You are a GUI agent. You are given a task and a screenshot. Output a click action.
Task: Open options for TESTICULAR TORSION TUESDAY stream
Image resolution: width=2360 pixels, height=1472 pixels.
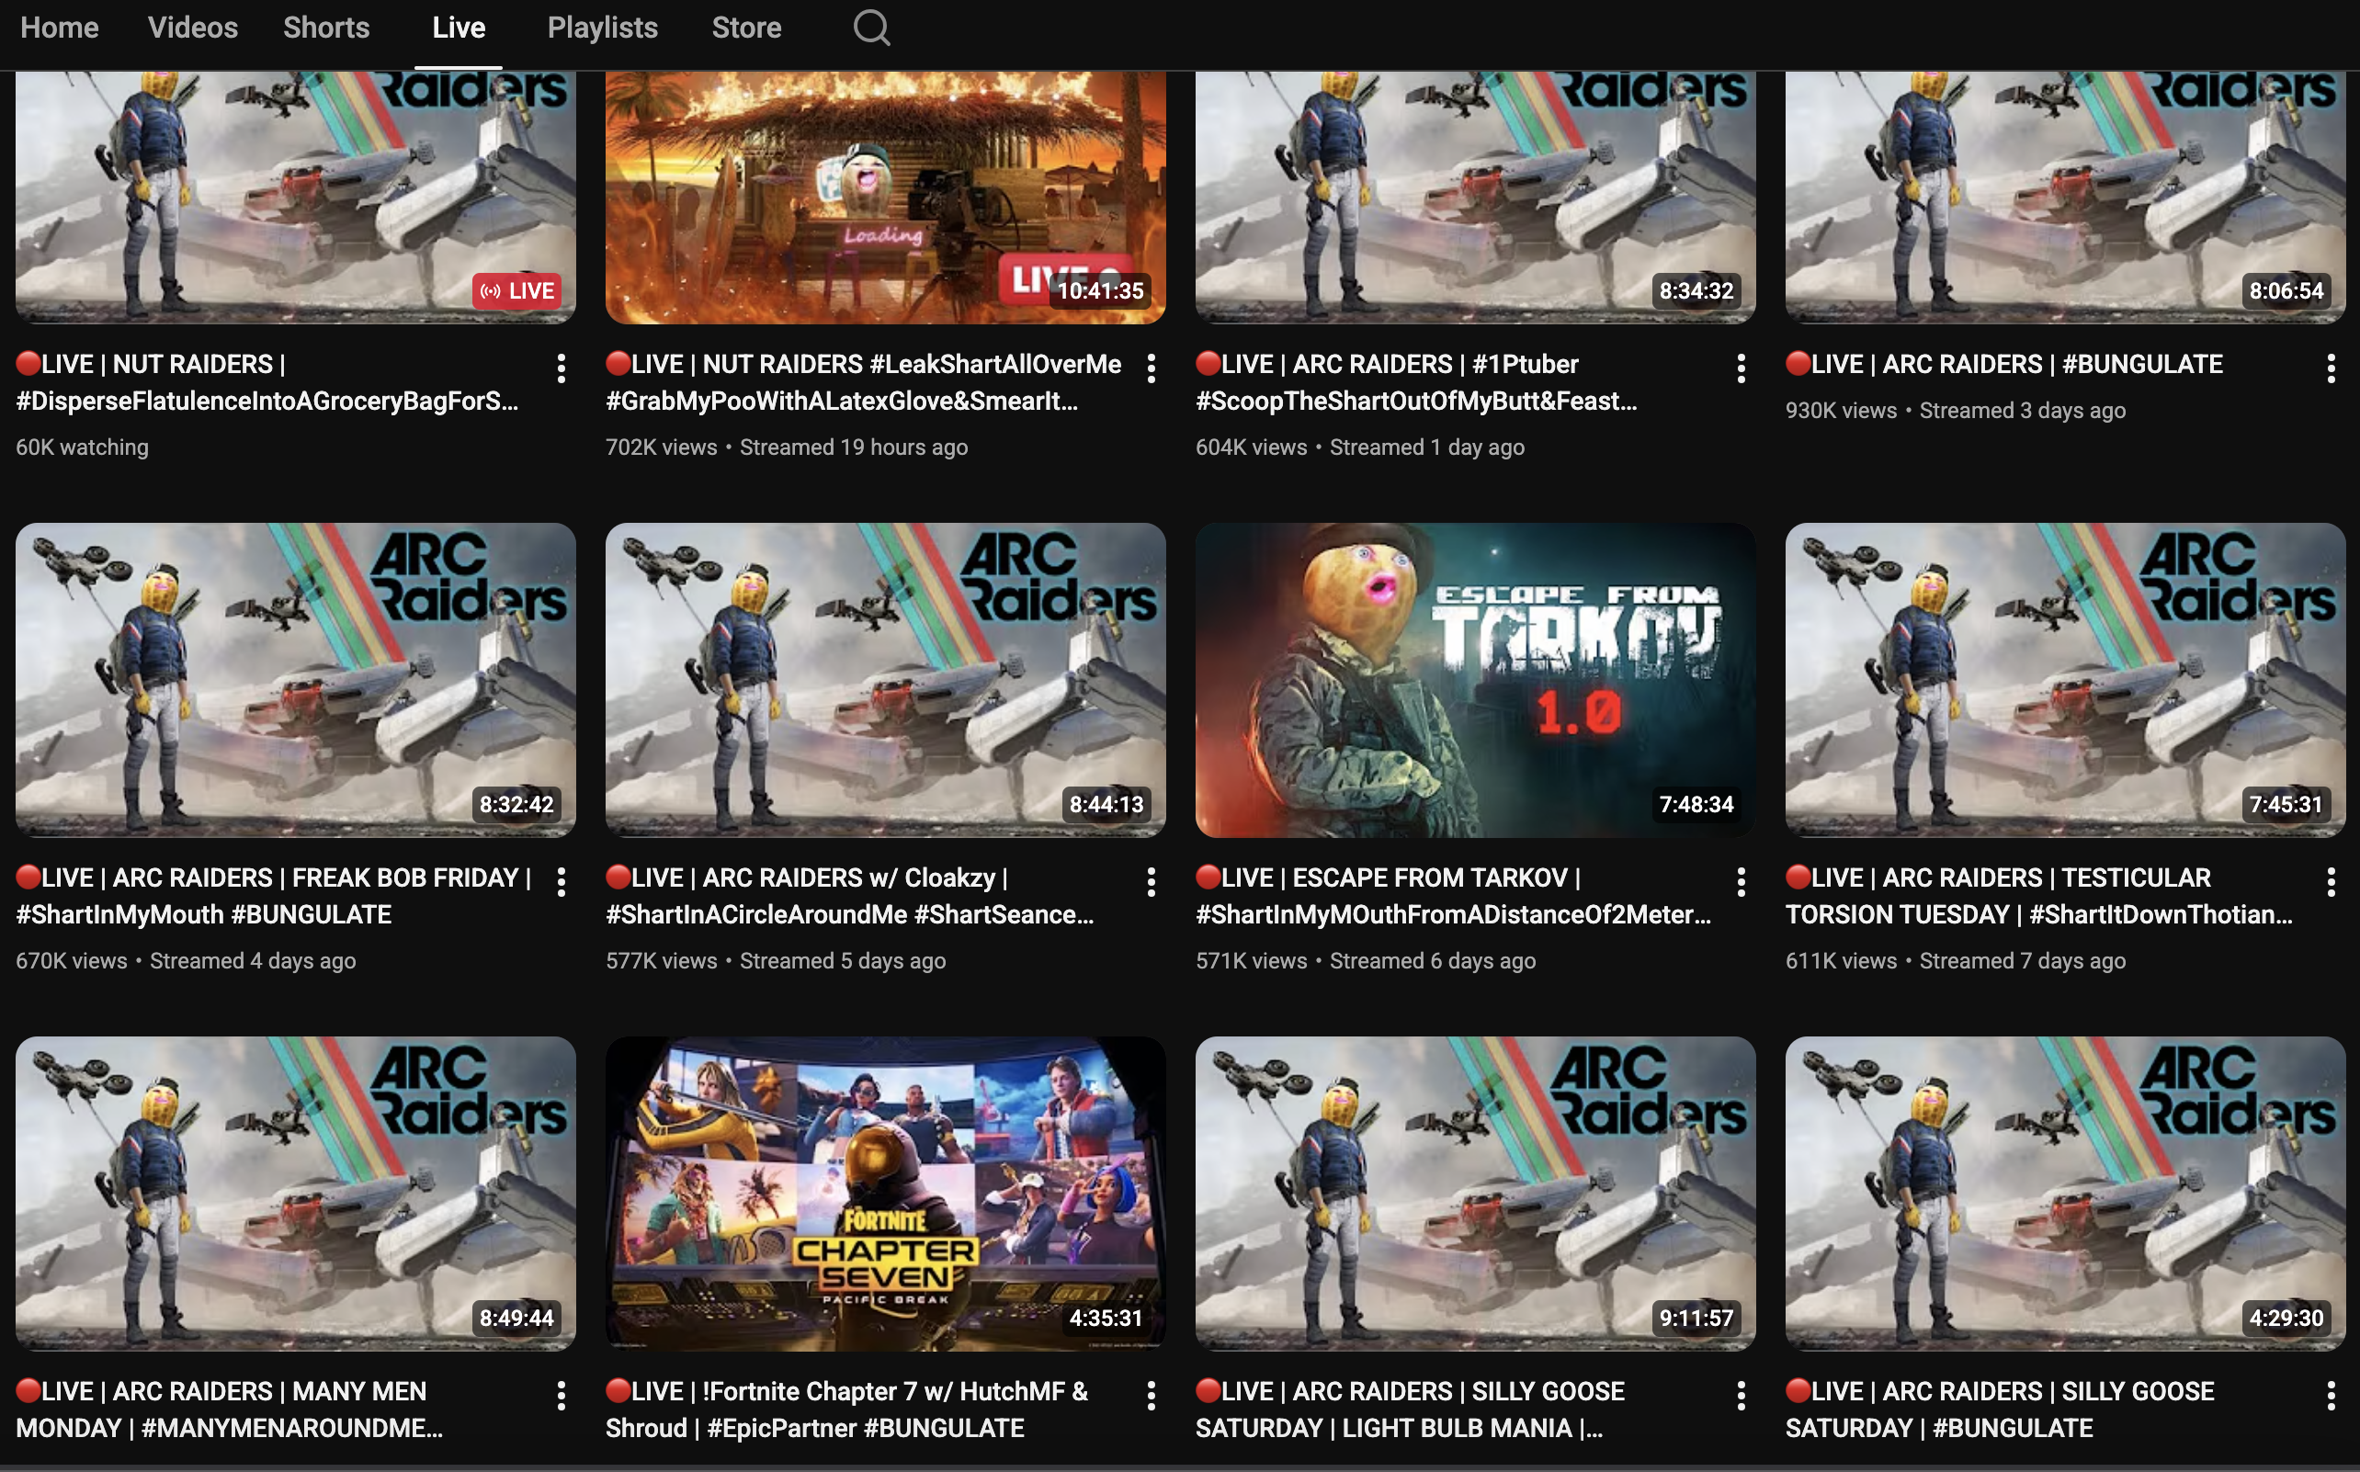pyautogui.click(x=2331, y=882)
